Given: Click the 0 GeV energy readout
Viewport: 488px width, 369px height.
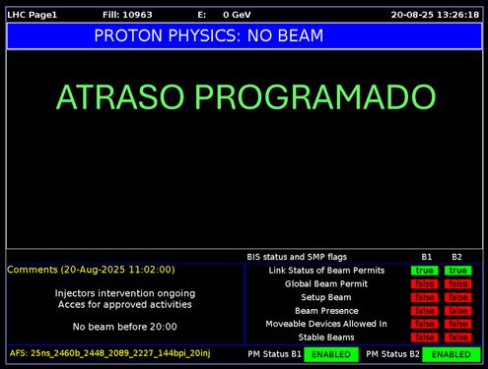Looking at the screenshot, I should point(237,15).
